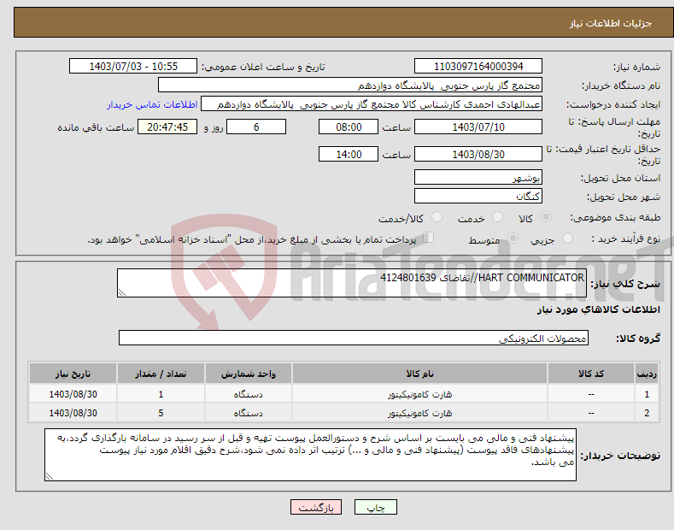Click the price validity time 14:00
Viewport: 674px width, 530px height.
point(349,154)
